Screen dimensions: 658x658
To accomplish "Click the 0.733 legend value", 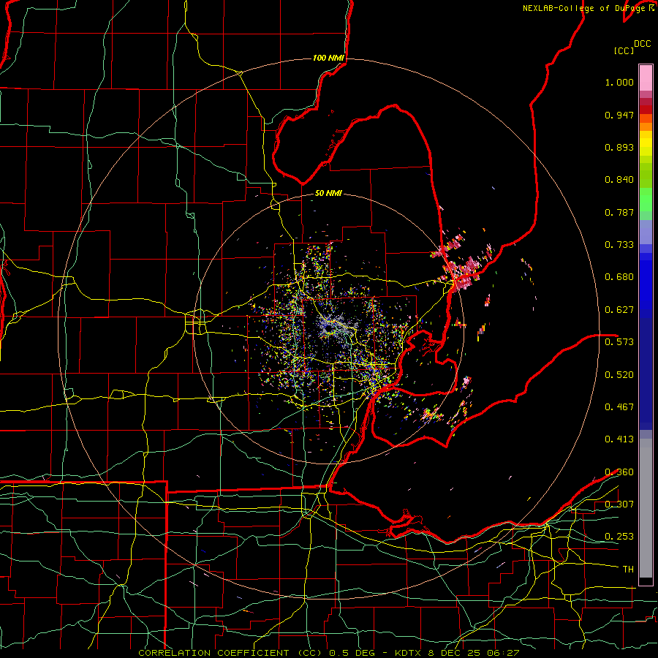I will [619, 245].
